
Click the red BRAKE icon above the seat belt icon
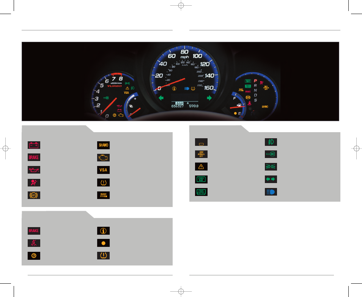pos(34,231)
